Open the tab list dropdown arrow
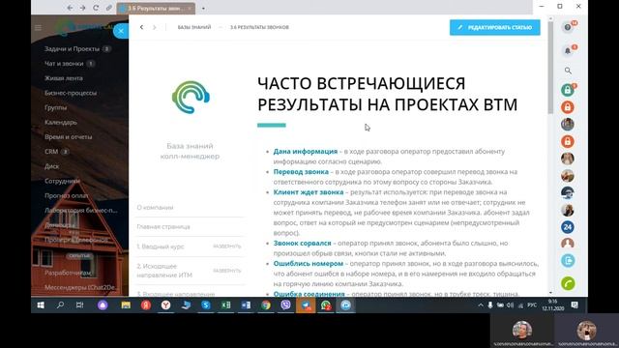This screenshot has width=619, height=348. coord(203,8)
